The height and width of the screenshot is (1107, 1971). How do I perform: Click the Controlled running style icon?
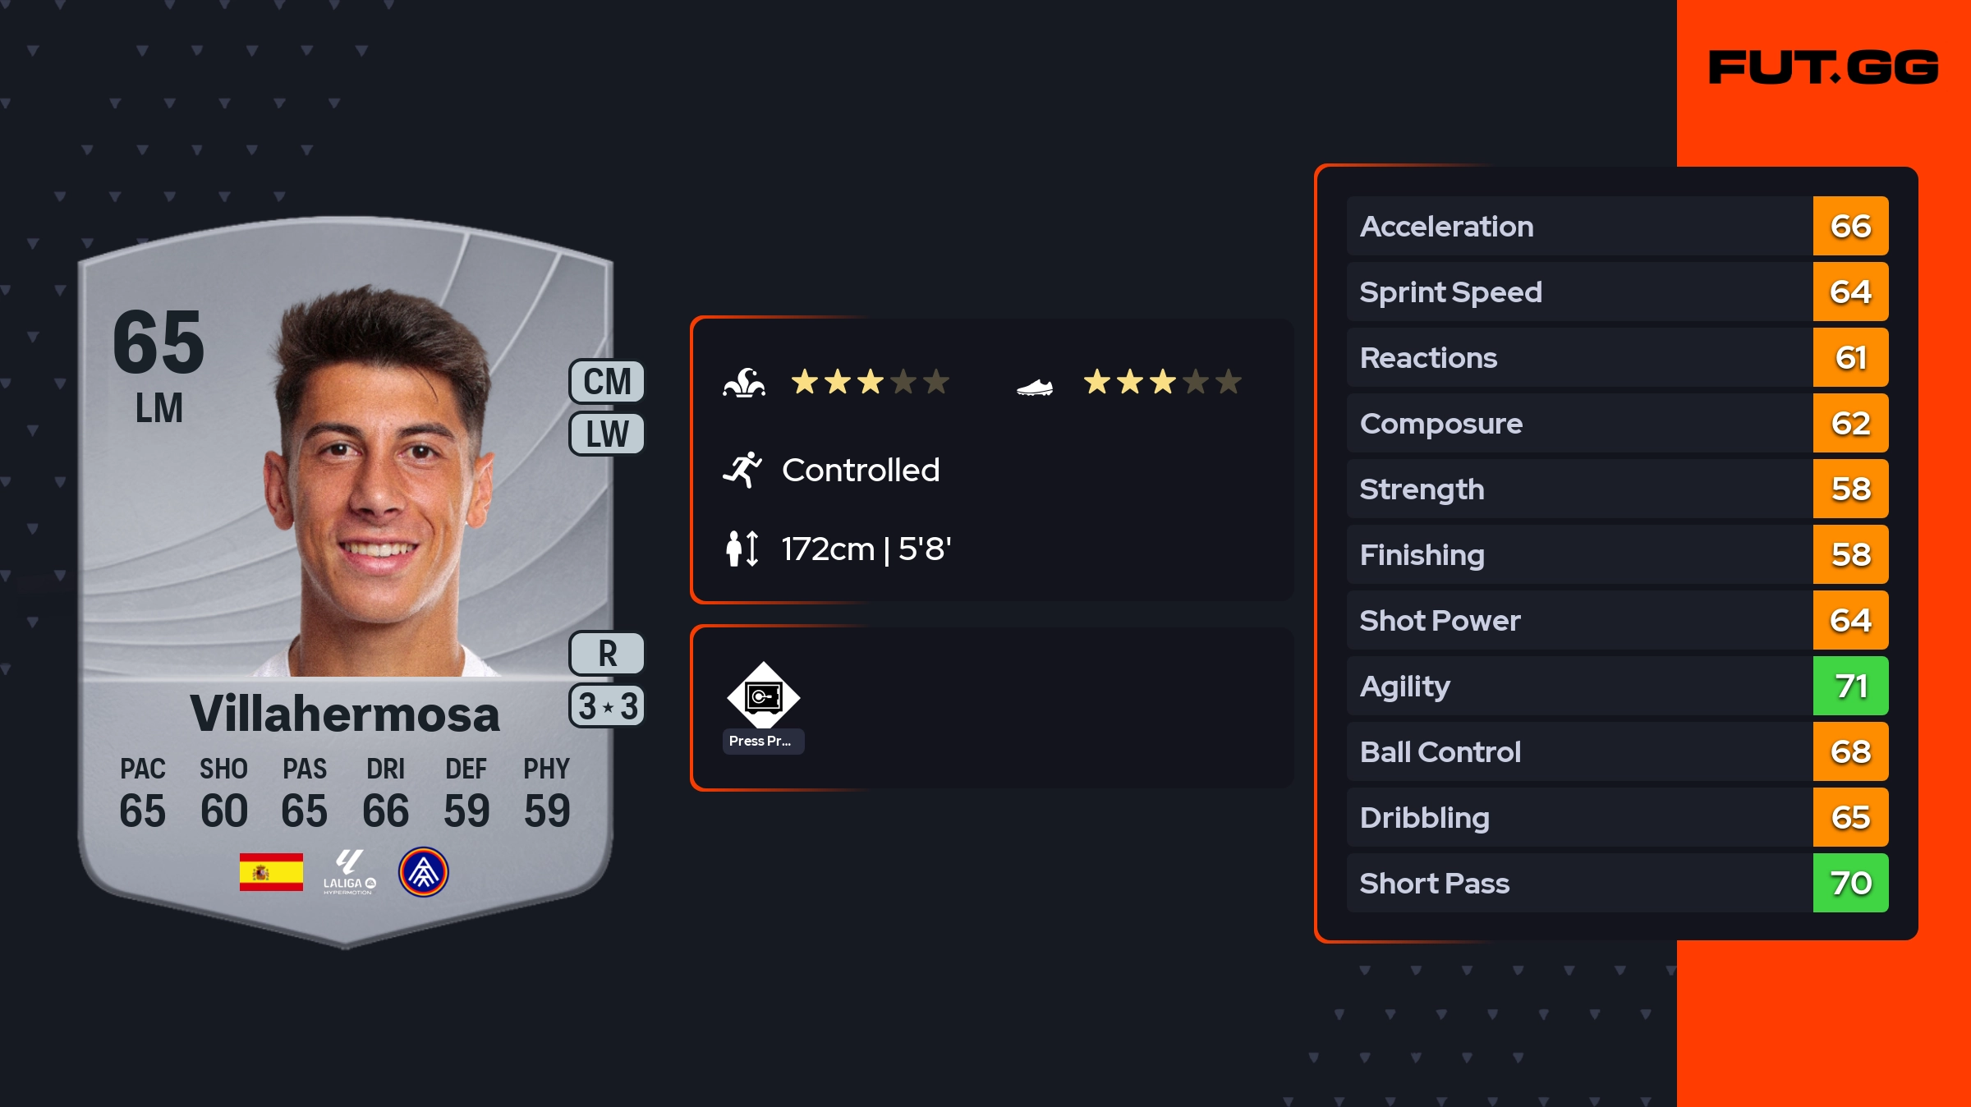pyautogui.click(x=742, y=470)
